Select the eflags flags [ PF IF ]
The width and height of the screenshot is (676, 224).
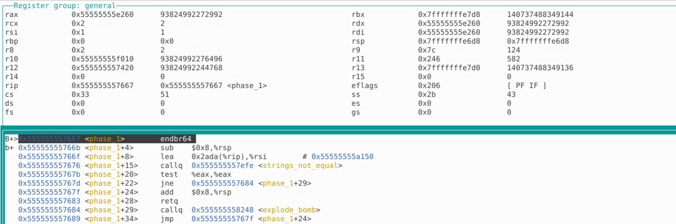tap(527, 86)
